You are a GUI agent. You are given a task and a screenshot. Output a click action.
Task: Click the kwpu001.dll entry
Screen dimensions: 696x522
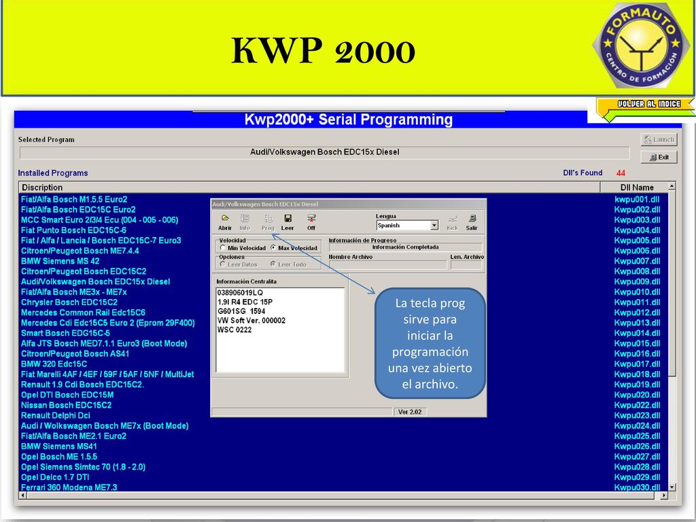[637, 199]
